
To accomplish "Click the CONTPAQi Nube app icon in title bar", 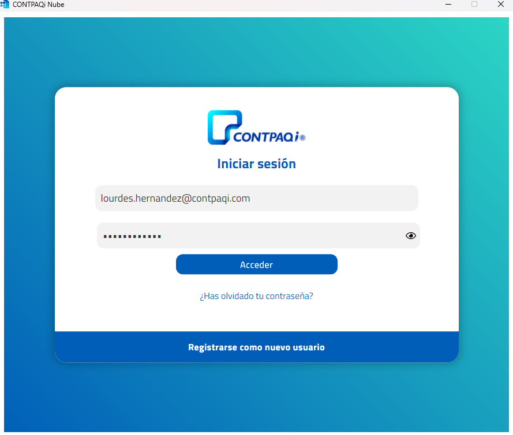I will point(5,4).
